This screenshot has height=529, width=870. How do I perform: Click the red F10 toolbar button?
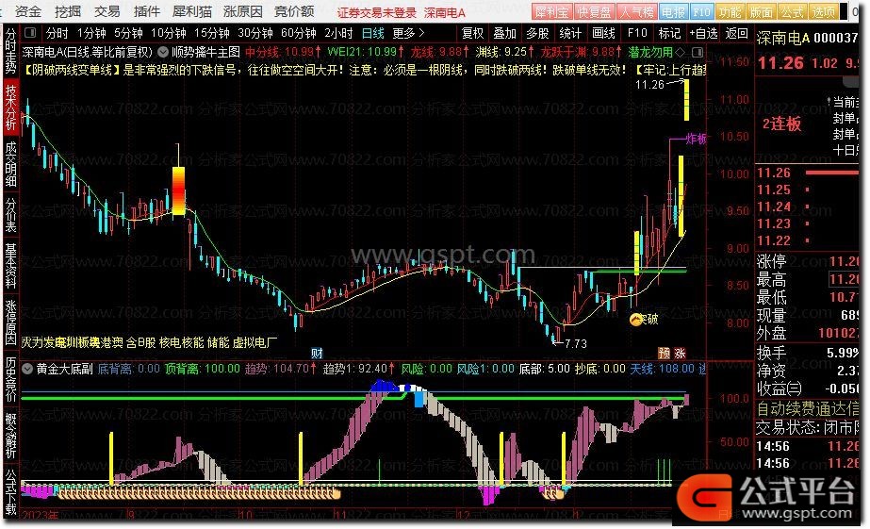tap(701, 11)
